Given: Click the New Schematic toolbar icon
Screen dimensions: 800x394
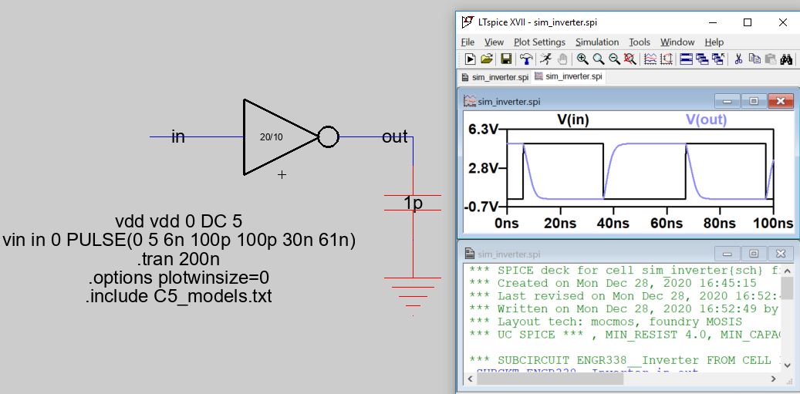Looking at the screenshot, I should point(470,59).
